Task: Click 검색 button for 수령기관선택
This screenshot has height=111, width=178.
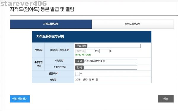Action: pyautogui.click(x=79, y=68)
